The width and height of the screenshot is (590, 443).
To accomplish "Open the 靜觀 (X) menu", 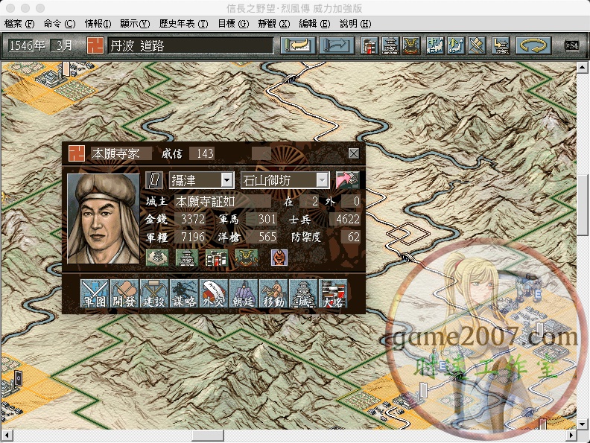I will tap(274, 24).
